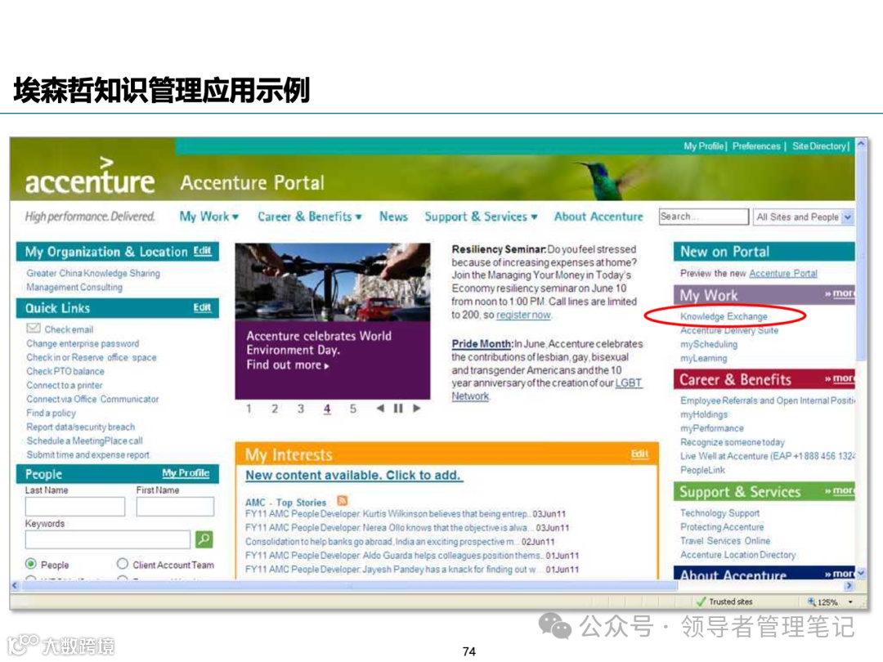Select the Client Account Team radio button
Viewport: 883px width, 662px height.
(122, 563)
